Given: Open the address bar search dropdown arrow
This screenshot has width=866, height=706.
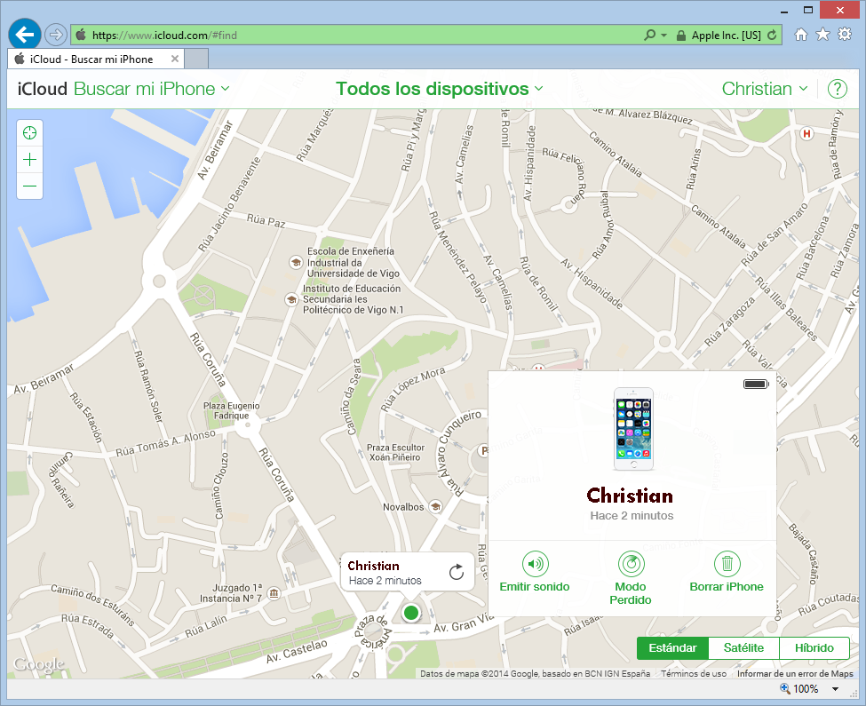Looking at the screenshot, I should (663, 36).
